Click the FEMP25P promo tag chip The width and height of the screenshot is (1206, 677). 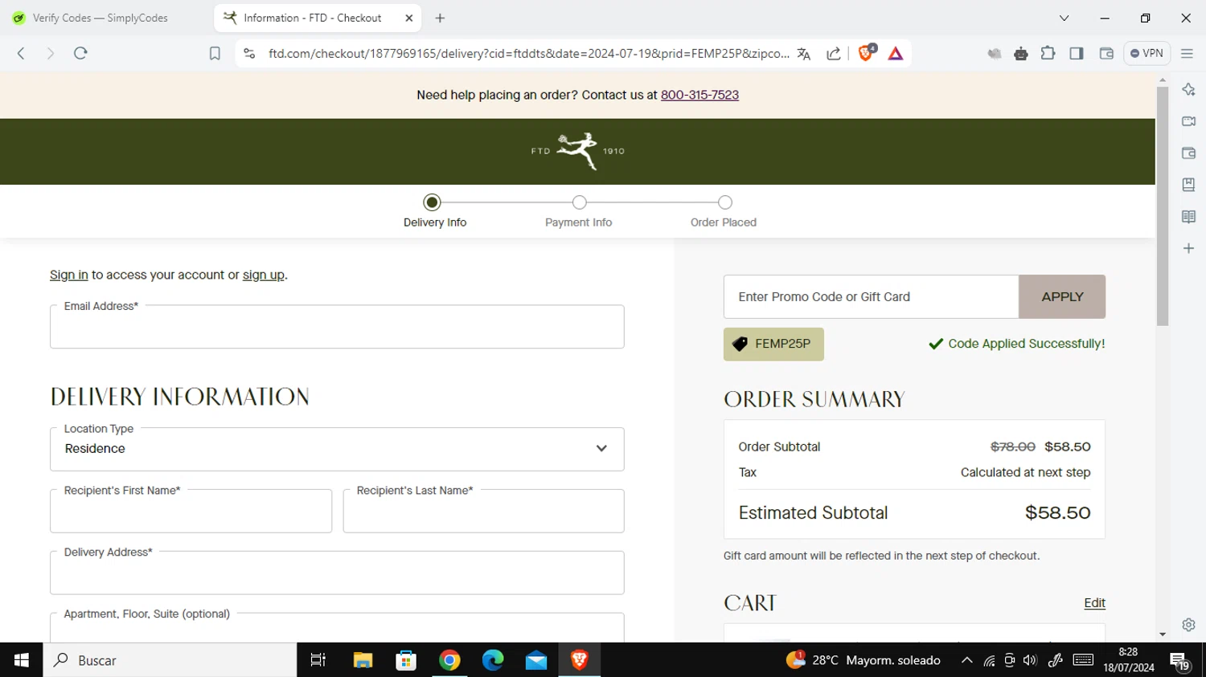click(773, 344)
